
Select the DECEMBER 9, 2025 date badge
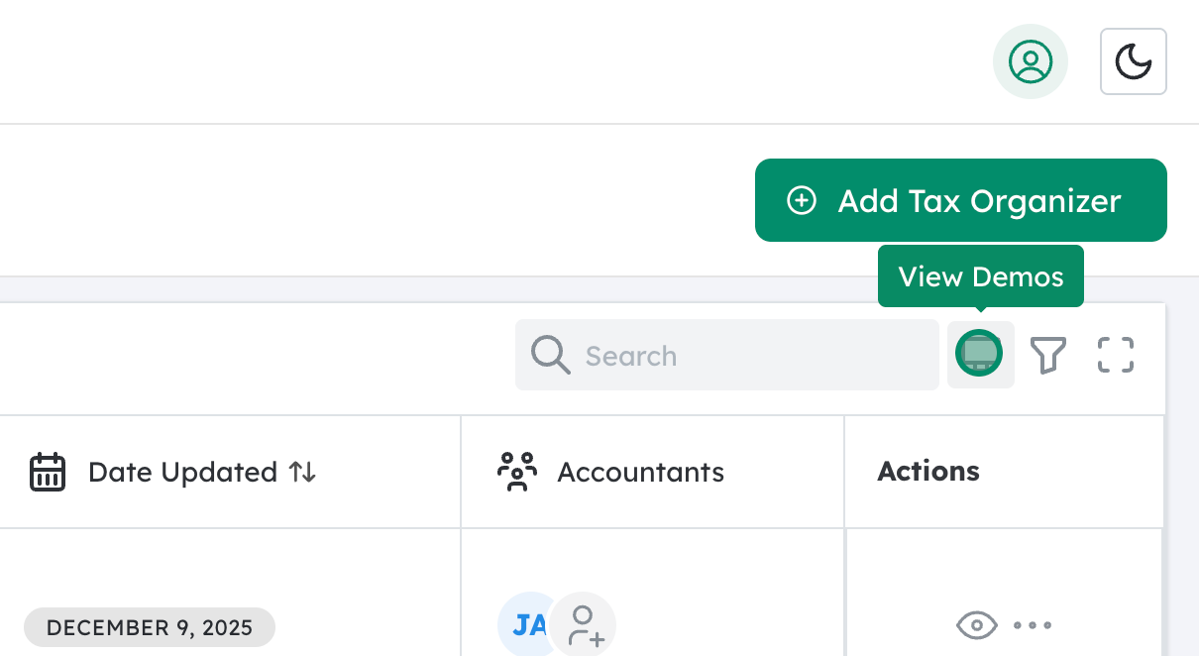coord(149,626)
